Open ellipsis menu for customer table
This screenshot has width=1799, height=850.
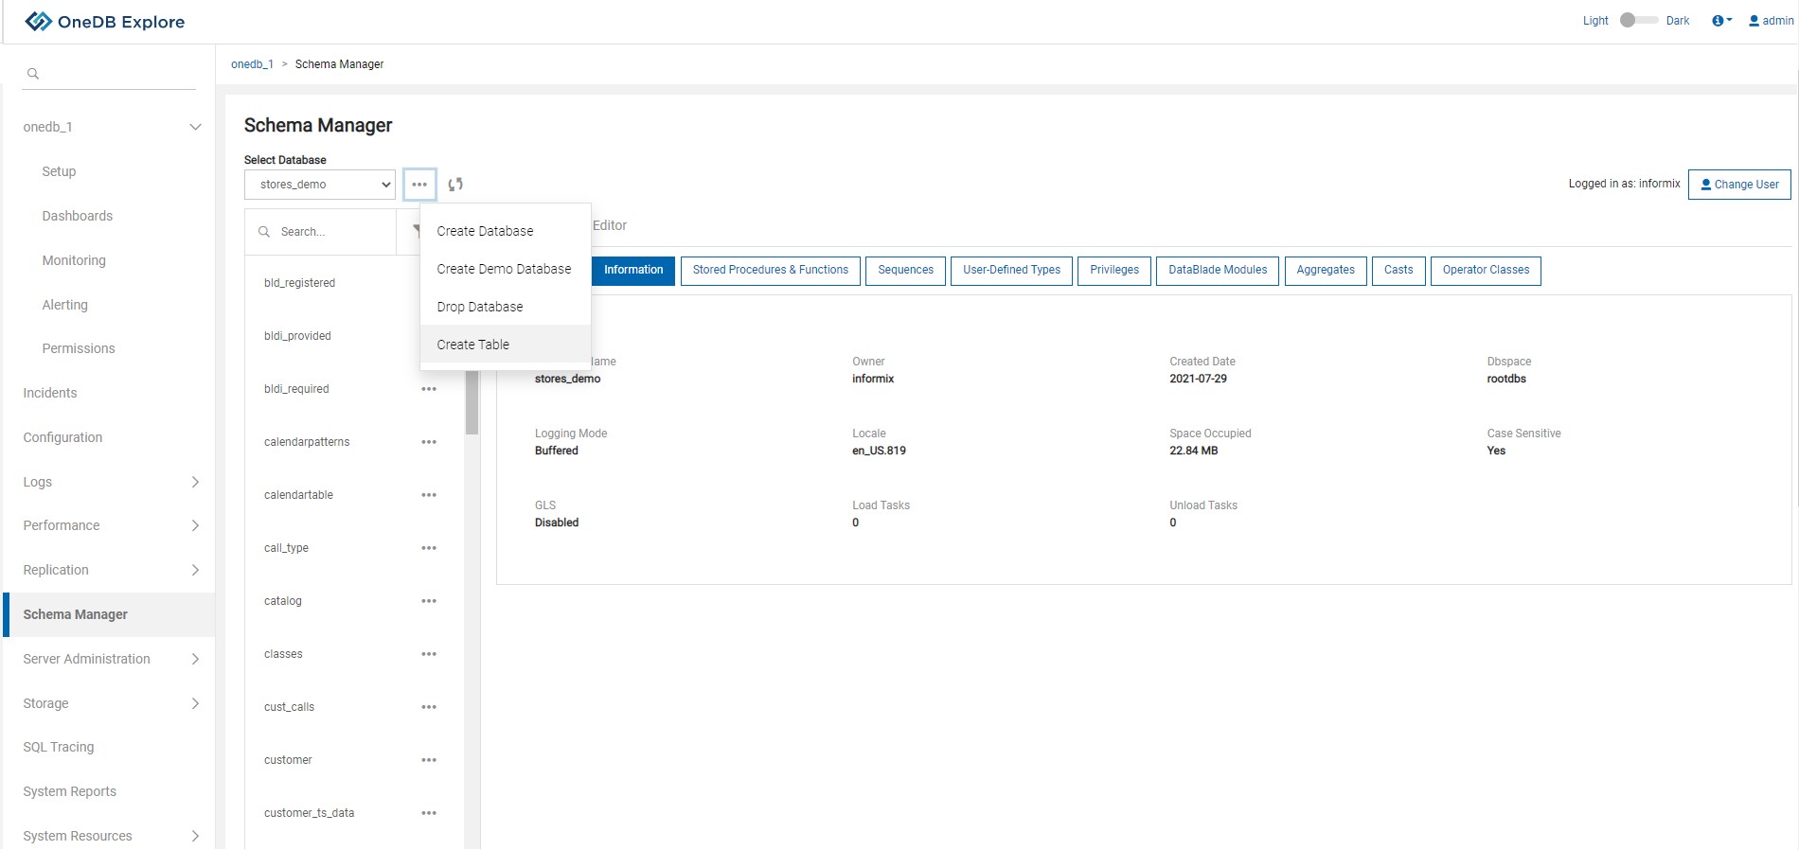coord(429,760)
